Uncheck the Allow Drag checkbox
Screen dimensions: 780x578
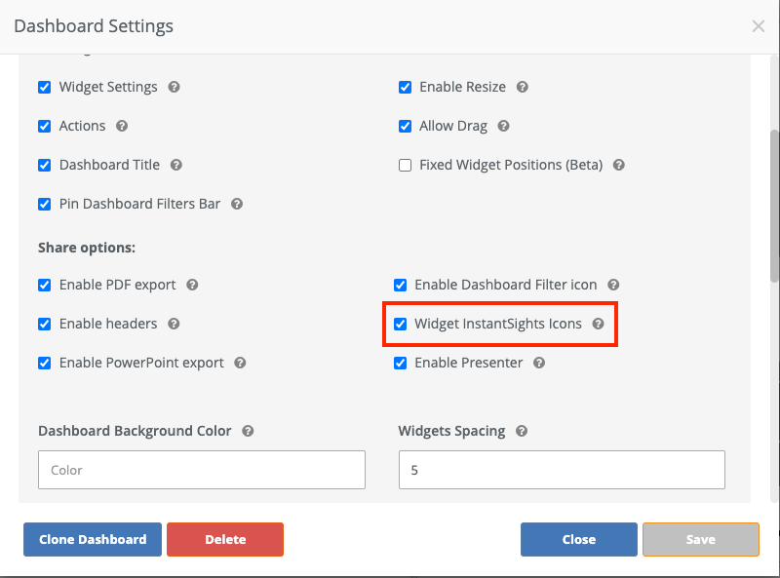point(406,127)
